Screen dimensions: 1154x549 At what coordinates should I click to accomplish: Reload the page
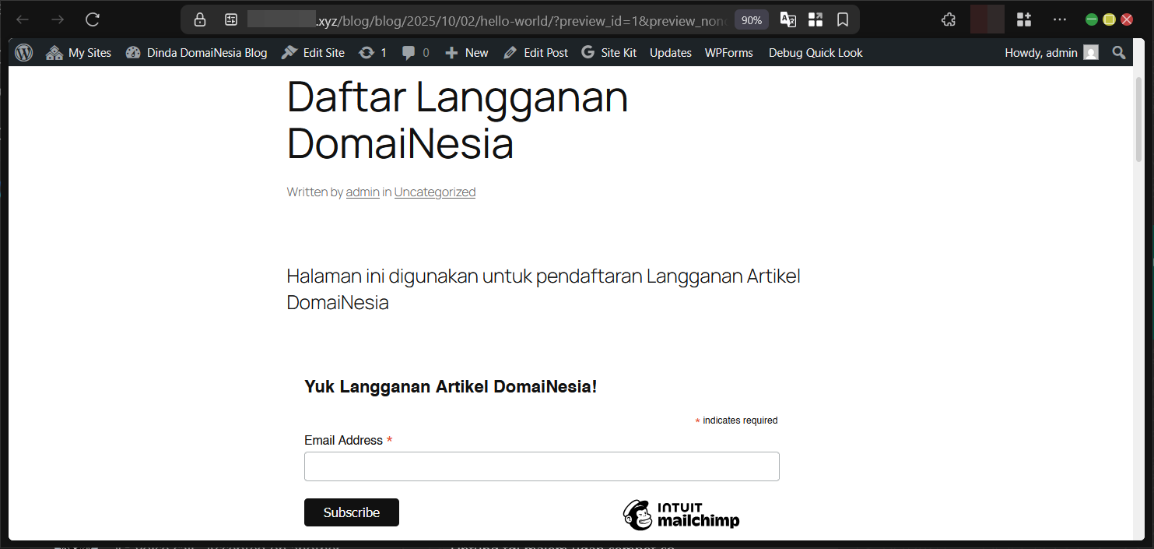pyautogui.click(x=92, y=19)
